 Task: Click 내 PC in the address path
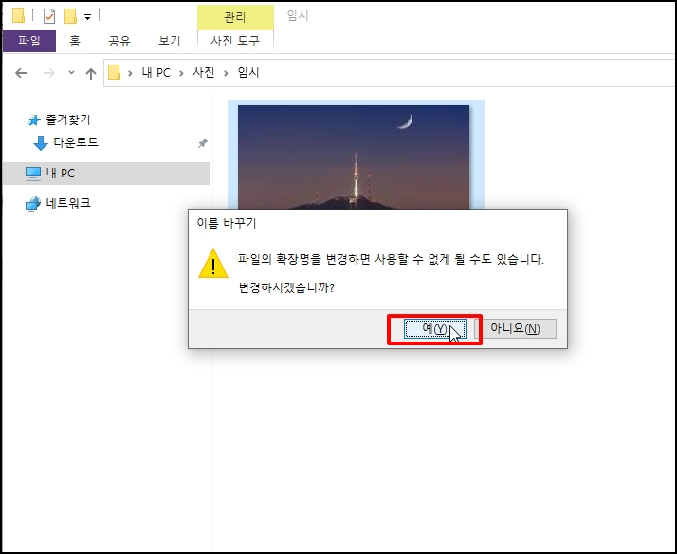pos(156,72)
